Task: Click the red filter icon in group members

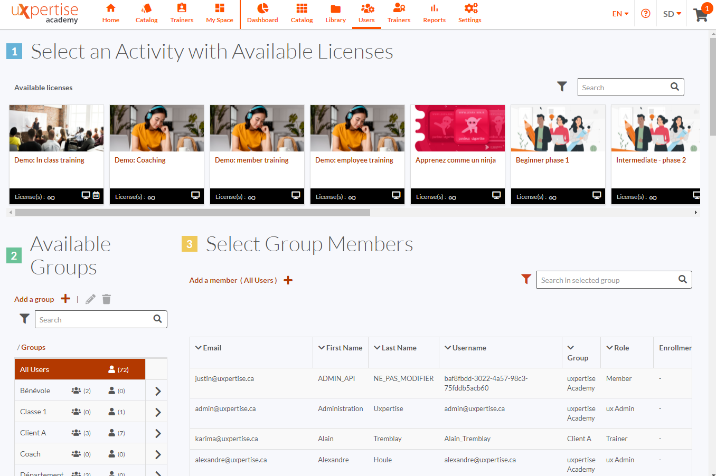Action: pyautogui.click(x=526, y=279)
